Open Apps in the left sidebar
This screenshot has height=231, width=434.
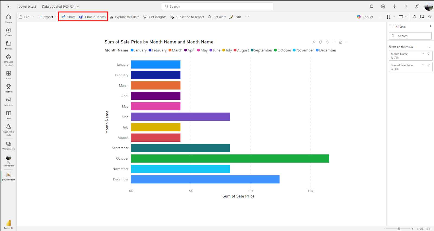[8, 75]
